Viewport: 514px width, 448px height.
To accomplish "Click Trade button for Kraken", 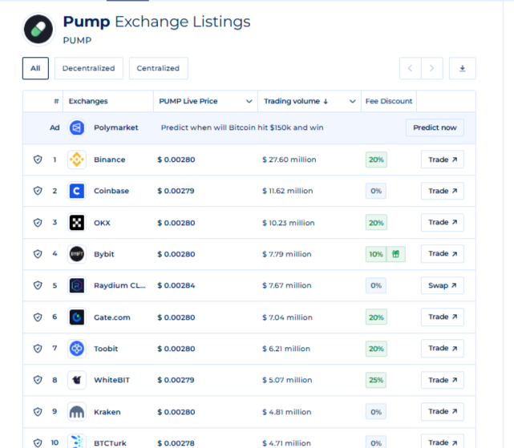I will (x=443, y=411).
